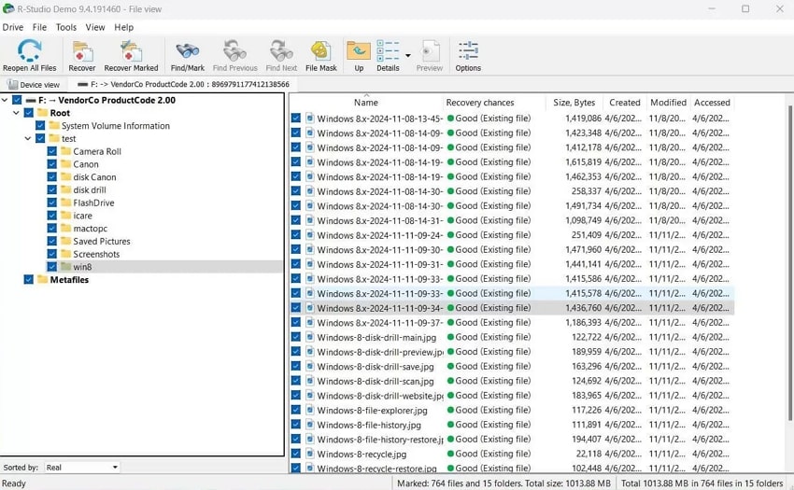Image resolution: width=794 pixels, height=490 pixels.
Task: Click the drive icon beside VendorCo ProductCode 2.00
Action: pyautogui.click(x=31, y=100)
